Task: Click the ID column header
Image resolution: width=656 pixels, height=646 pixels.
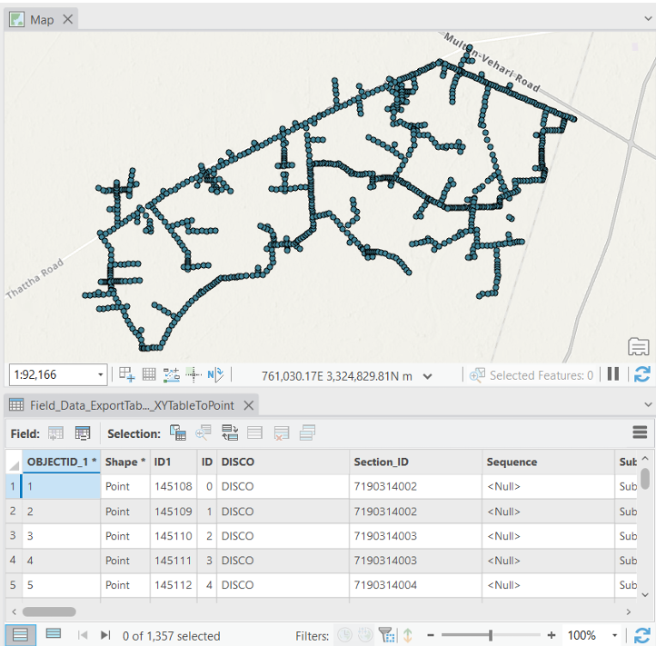Action: click(x=206, y=462)
